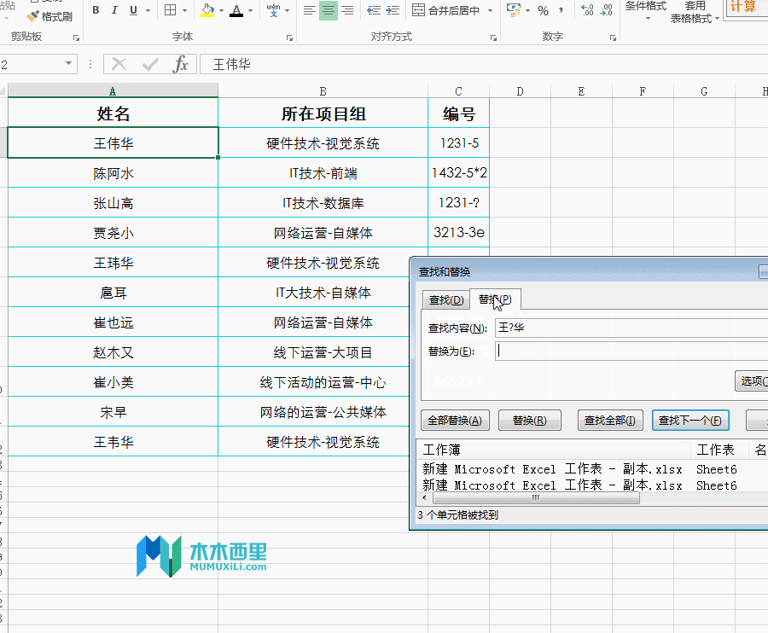
Task: Select column B header
Action: pyautogui.click(x=323, y=91)
